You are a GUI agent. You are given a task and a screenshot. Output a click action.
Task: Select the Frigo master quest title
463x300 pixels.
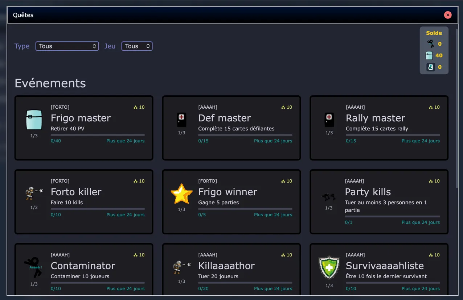[81, 118]
